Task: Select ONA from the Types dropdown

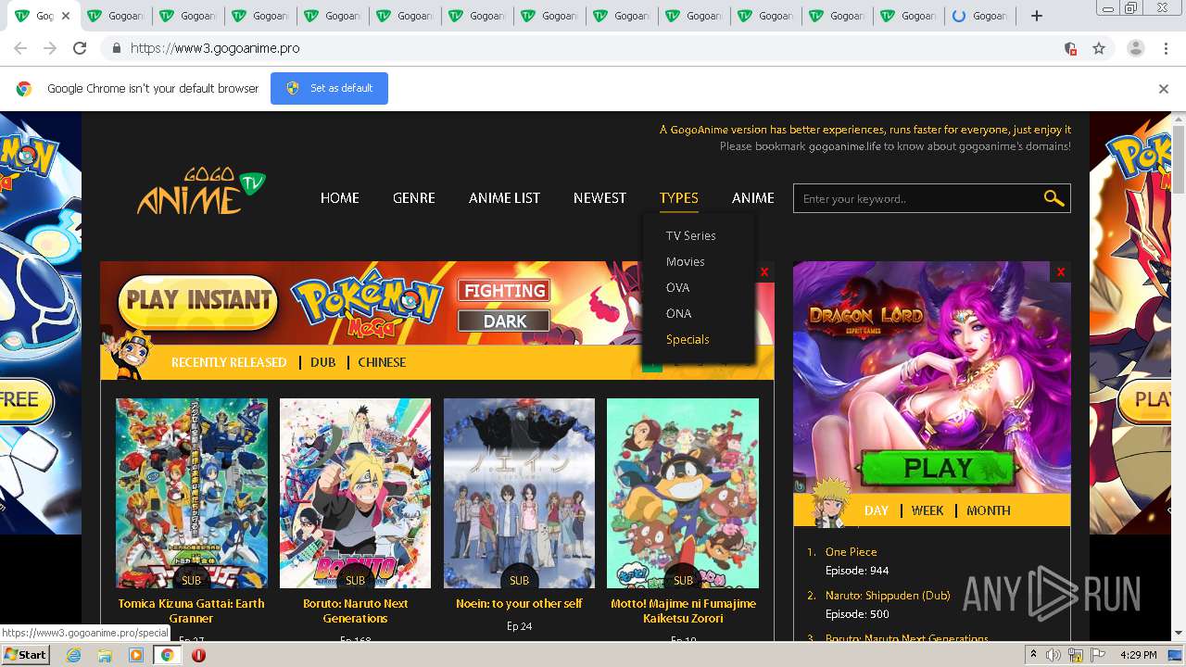Action: pyautogui.click(x=679, y=313)
